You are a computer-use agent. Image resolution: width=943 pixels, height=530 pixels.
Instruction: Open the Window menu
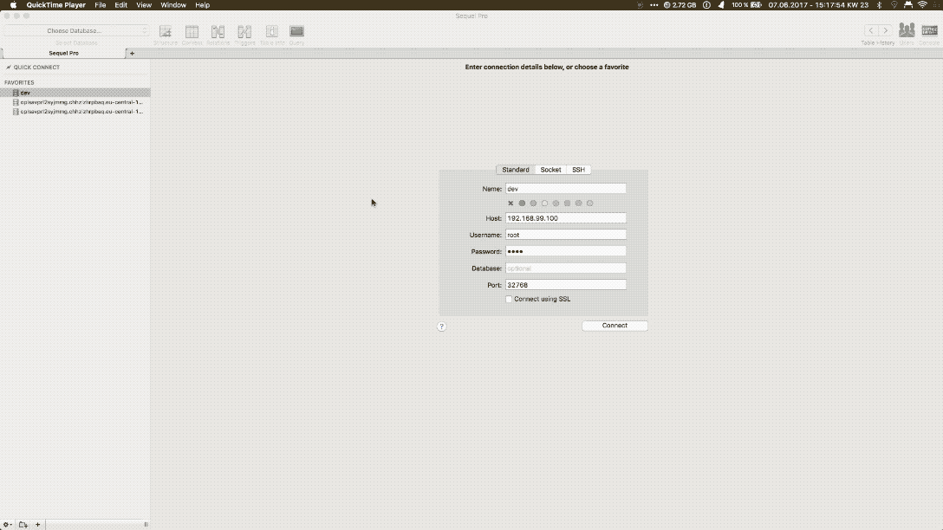(173, 5)
